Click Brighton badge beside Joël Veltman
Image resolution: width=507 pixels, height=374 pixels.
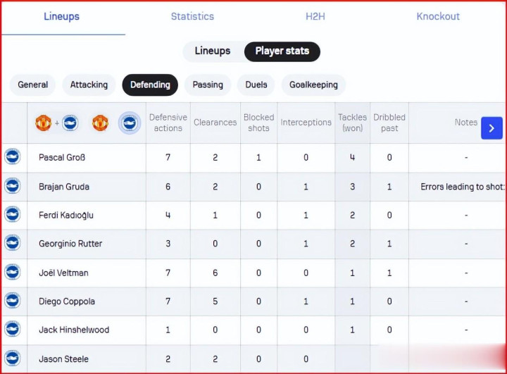click(x=13, y=272)
